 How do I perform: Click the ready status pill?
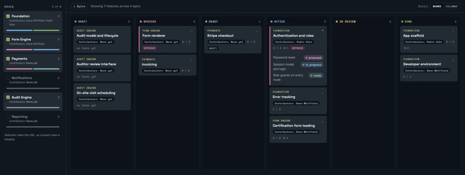click(316, 76)
